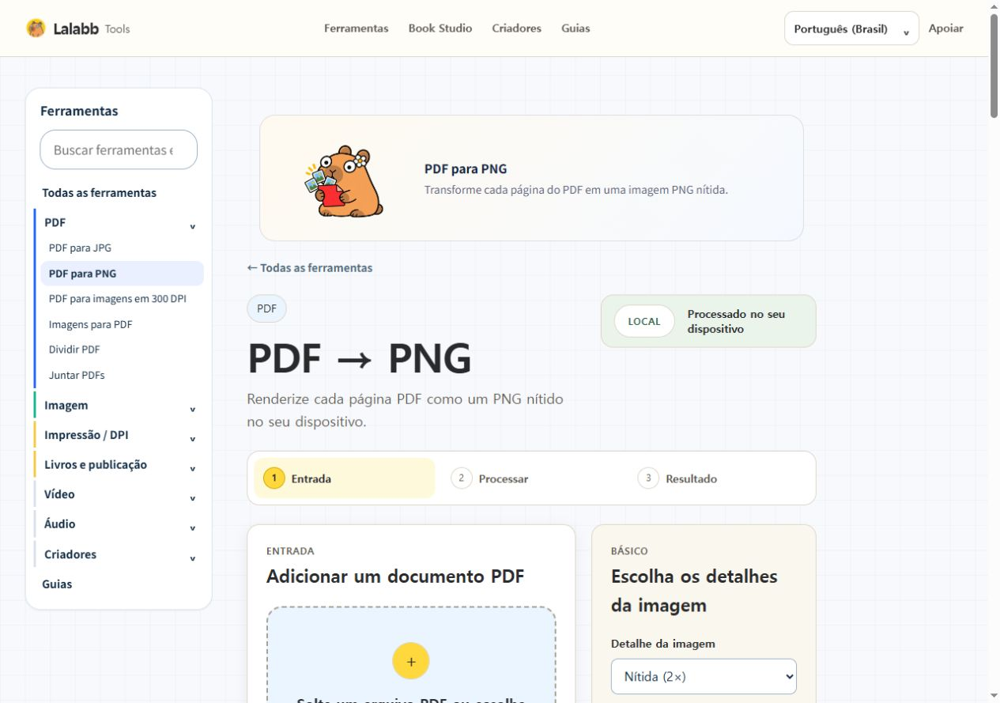Click the 'PDF para PNG' banner title
This screenshot has width=1000, height=703.
click(x=466, y=169)
